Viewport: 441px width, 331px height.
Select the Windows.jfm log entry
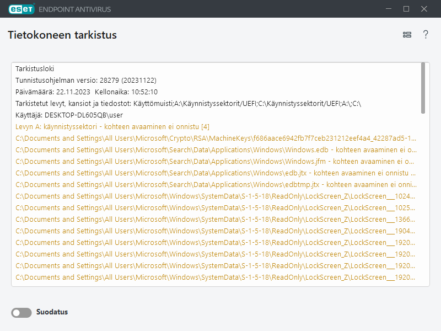215,162
